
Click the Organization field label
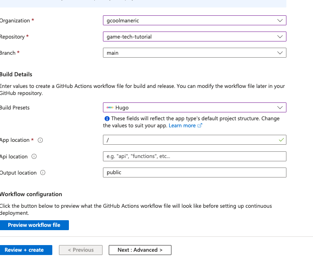15,21
